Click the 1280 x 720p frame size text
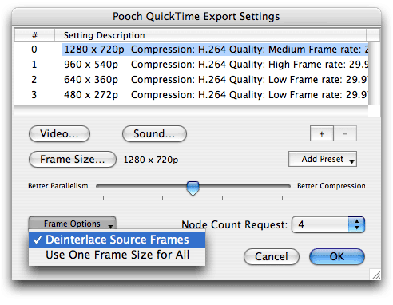Screen dimensions: 393x305 click(151, 160)
